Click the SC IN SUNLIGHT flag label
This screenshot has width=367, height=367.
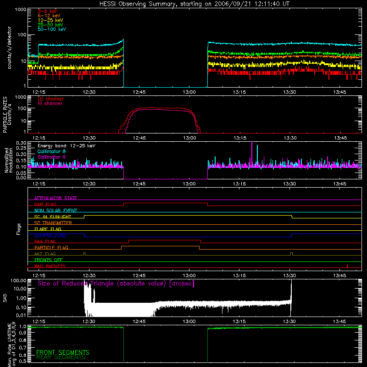(53, 217)
